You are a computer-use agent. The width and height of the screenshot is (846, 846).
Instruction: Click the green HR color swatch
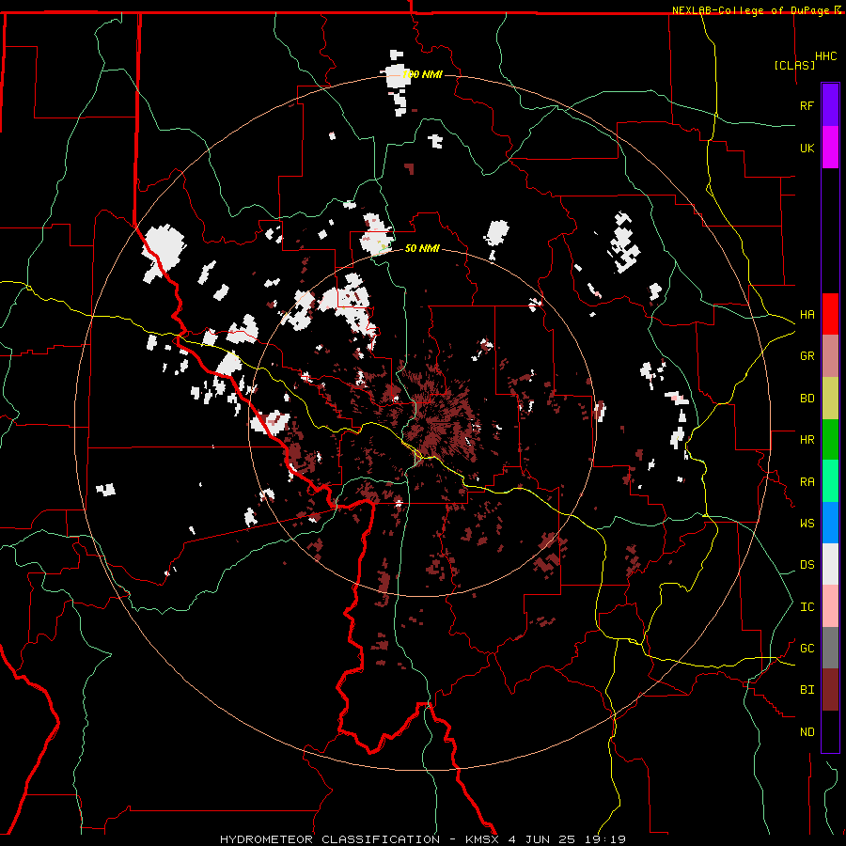pos(830,440)
